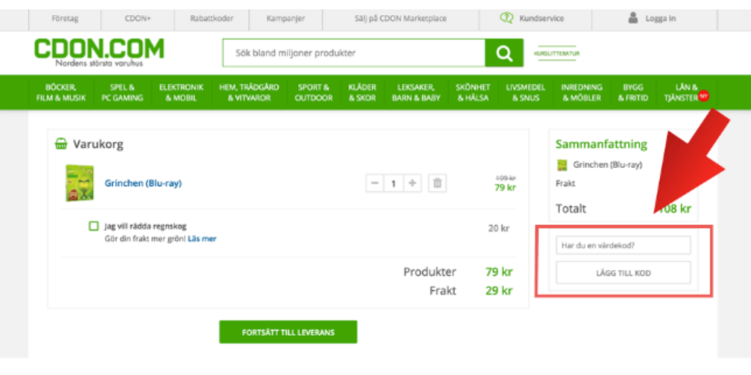Click the Varukorg basket icon
The height and width of the screenshot is (375, 751).
pyautogui.click(x=62, y=144)
